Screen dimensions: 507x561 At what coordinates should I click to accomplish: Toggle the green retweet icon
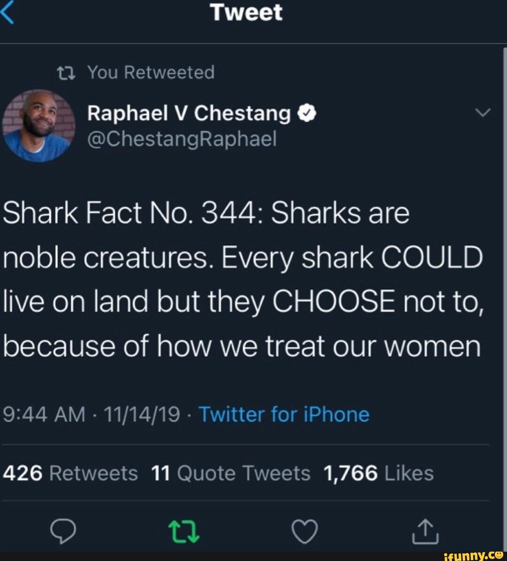184,532
